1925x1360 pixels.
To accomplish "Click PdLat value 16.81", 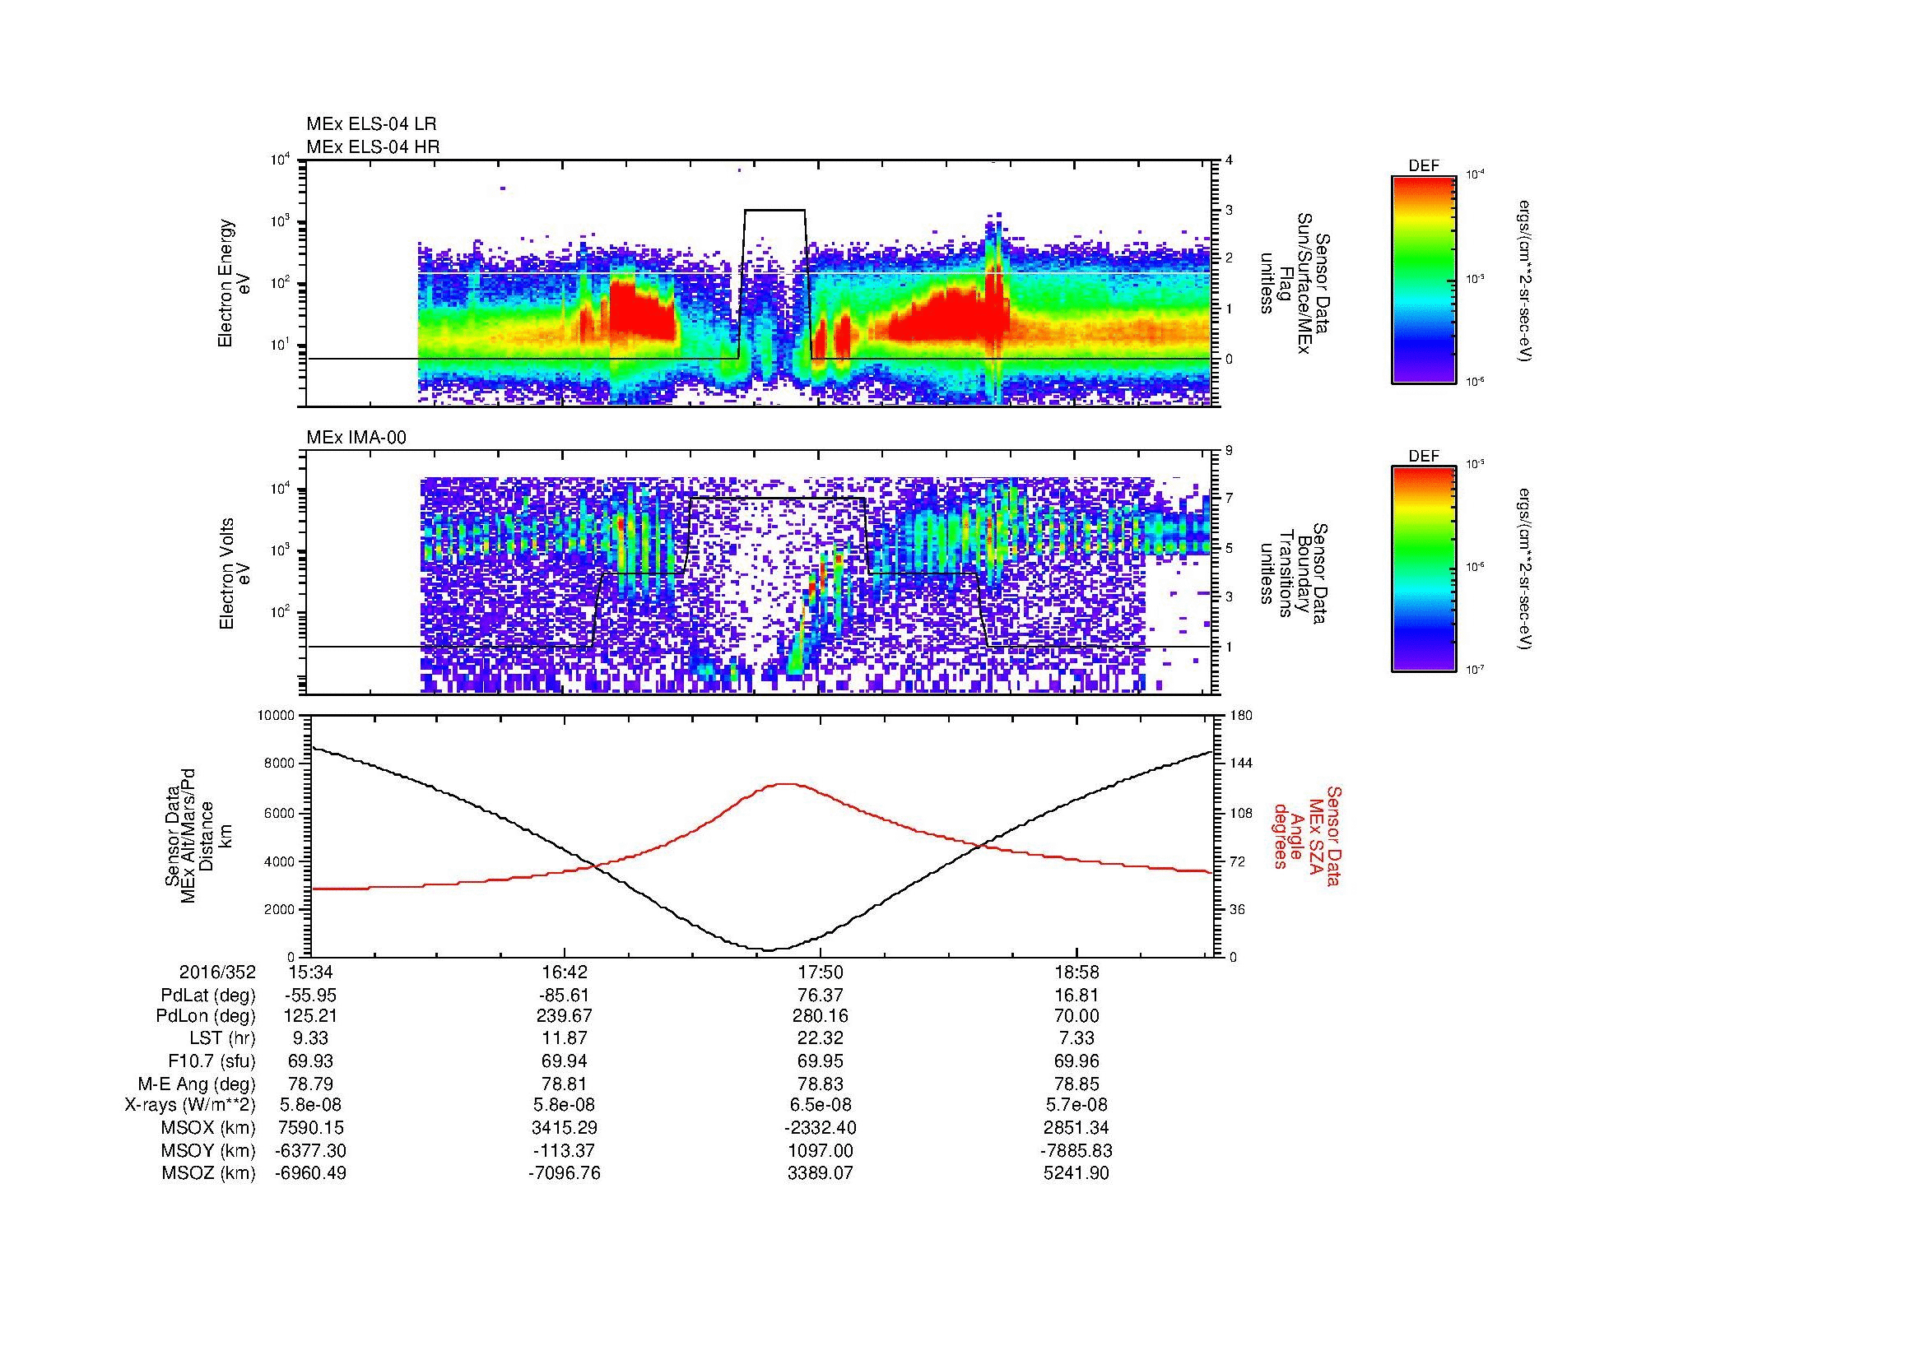I will click(x=1076, y=996).
